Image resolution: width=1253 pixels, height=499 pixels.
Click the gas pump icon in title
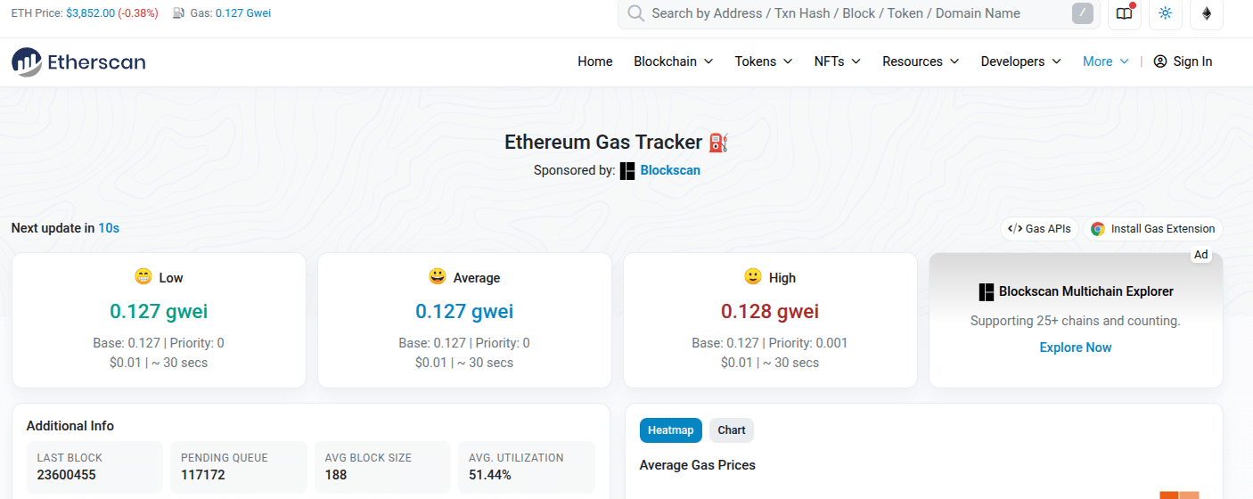[x=718, y=142]
